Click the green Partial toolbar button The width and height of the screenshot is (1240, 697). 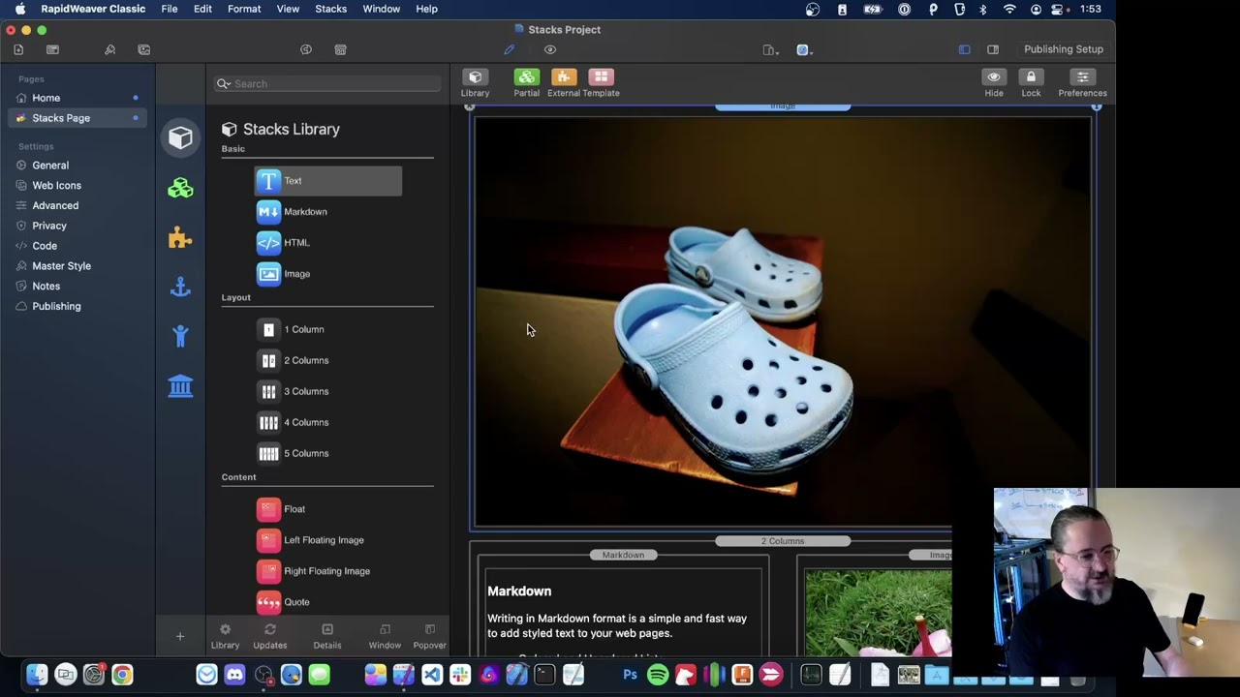pyautogui.click(x=526, y=83)
